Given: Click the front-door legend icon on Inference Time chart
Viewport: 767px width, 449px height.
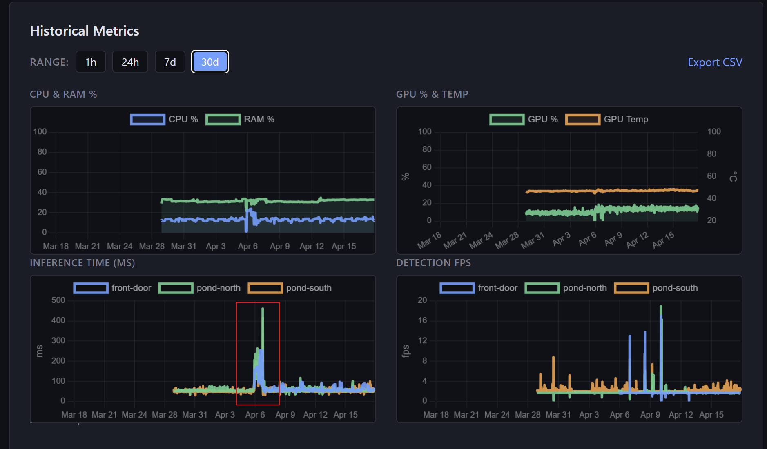Looking at the screenshot, I should [x=91, y=288].
